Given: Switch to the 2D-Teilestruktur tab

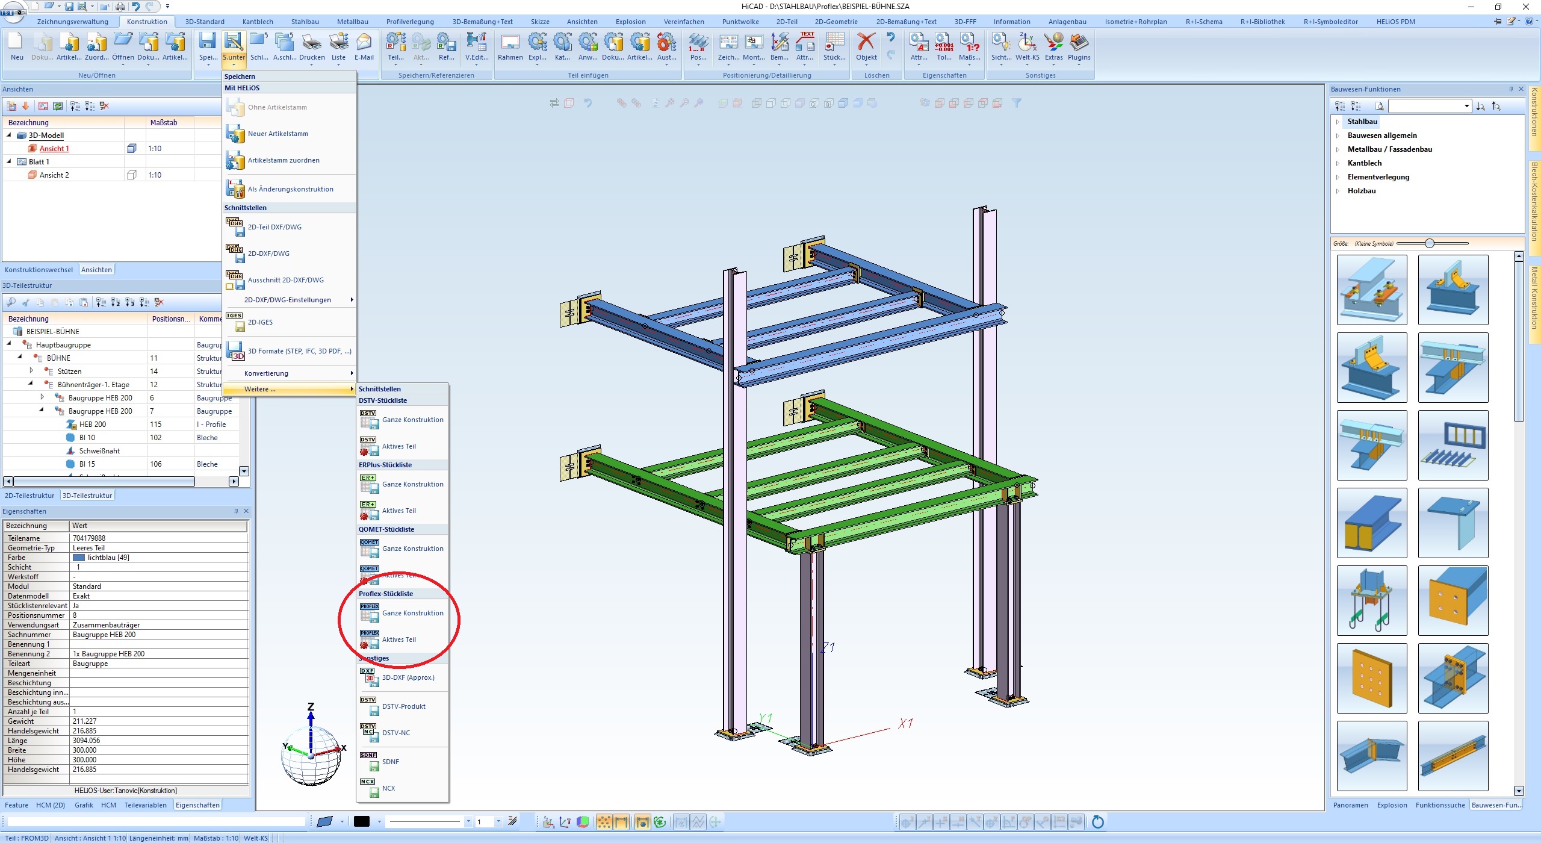Looking at the screenshot, I should pyautogui.click(x=29, y=496).
